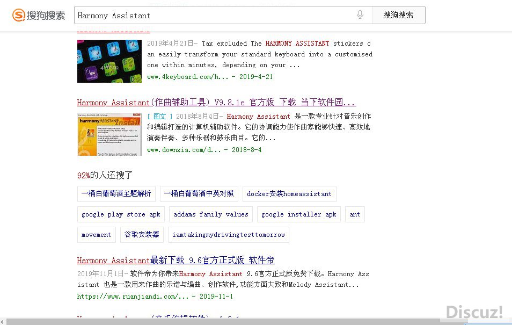512x325 pixels.
Task: Click the Sogou search logo
Action: [x=39, y=15]
